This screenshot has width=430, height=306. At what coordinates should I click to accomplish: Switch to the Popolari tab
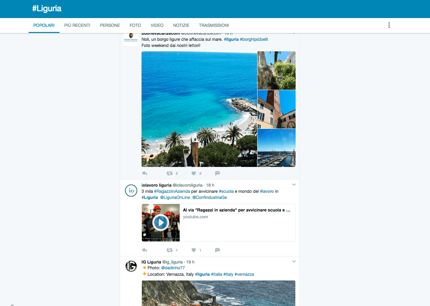tap(44, 26)
